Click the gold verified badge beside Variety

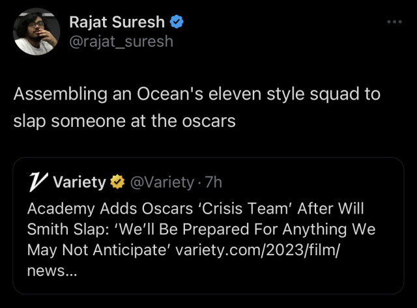[117, 182]
